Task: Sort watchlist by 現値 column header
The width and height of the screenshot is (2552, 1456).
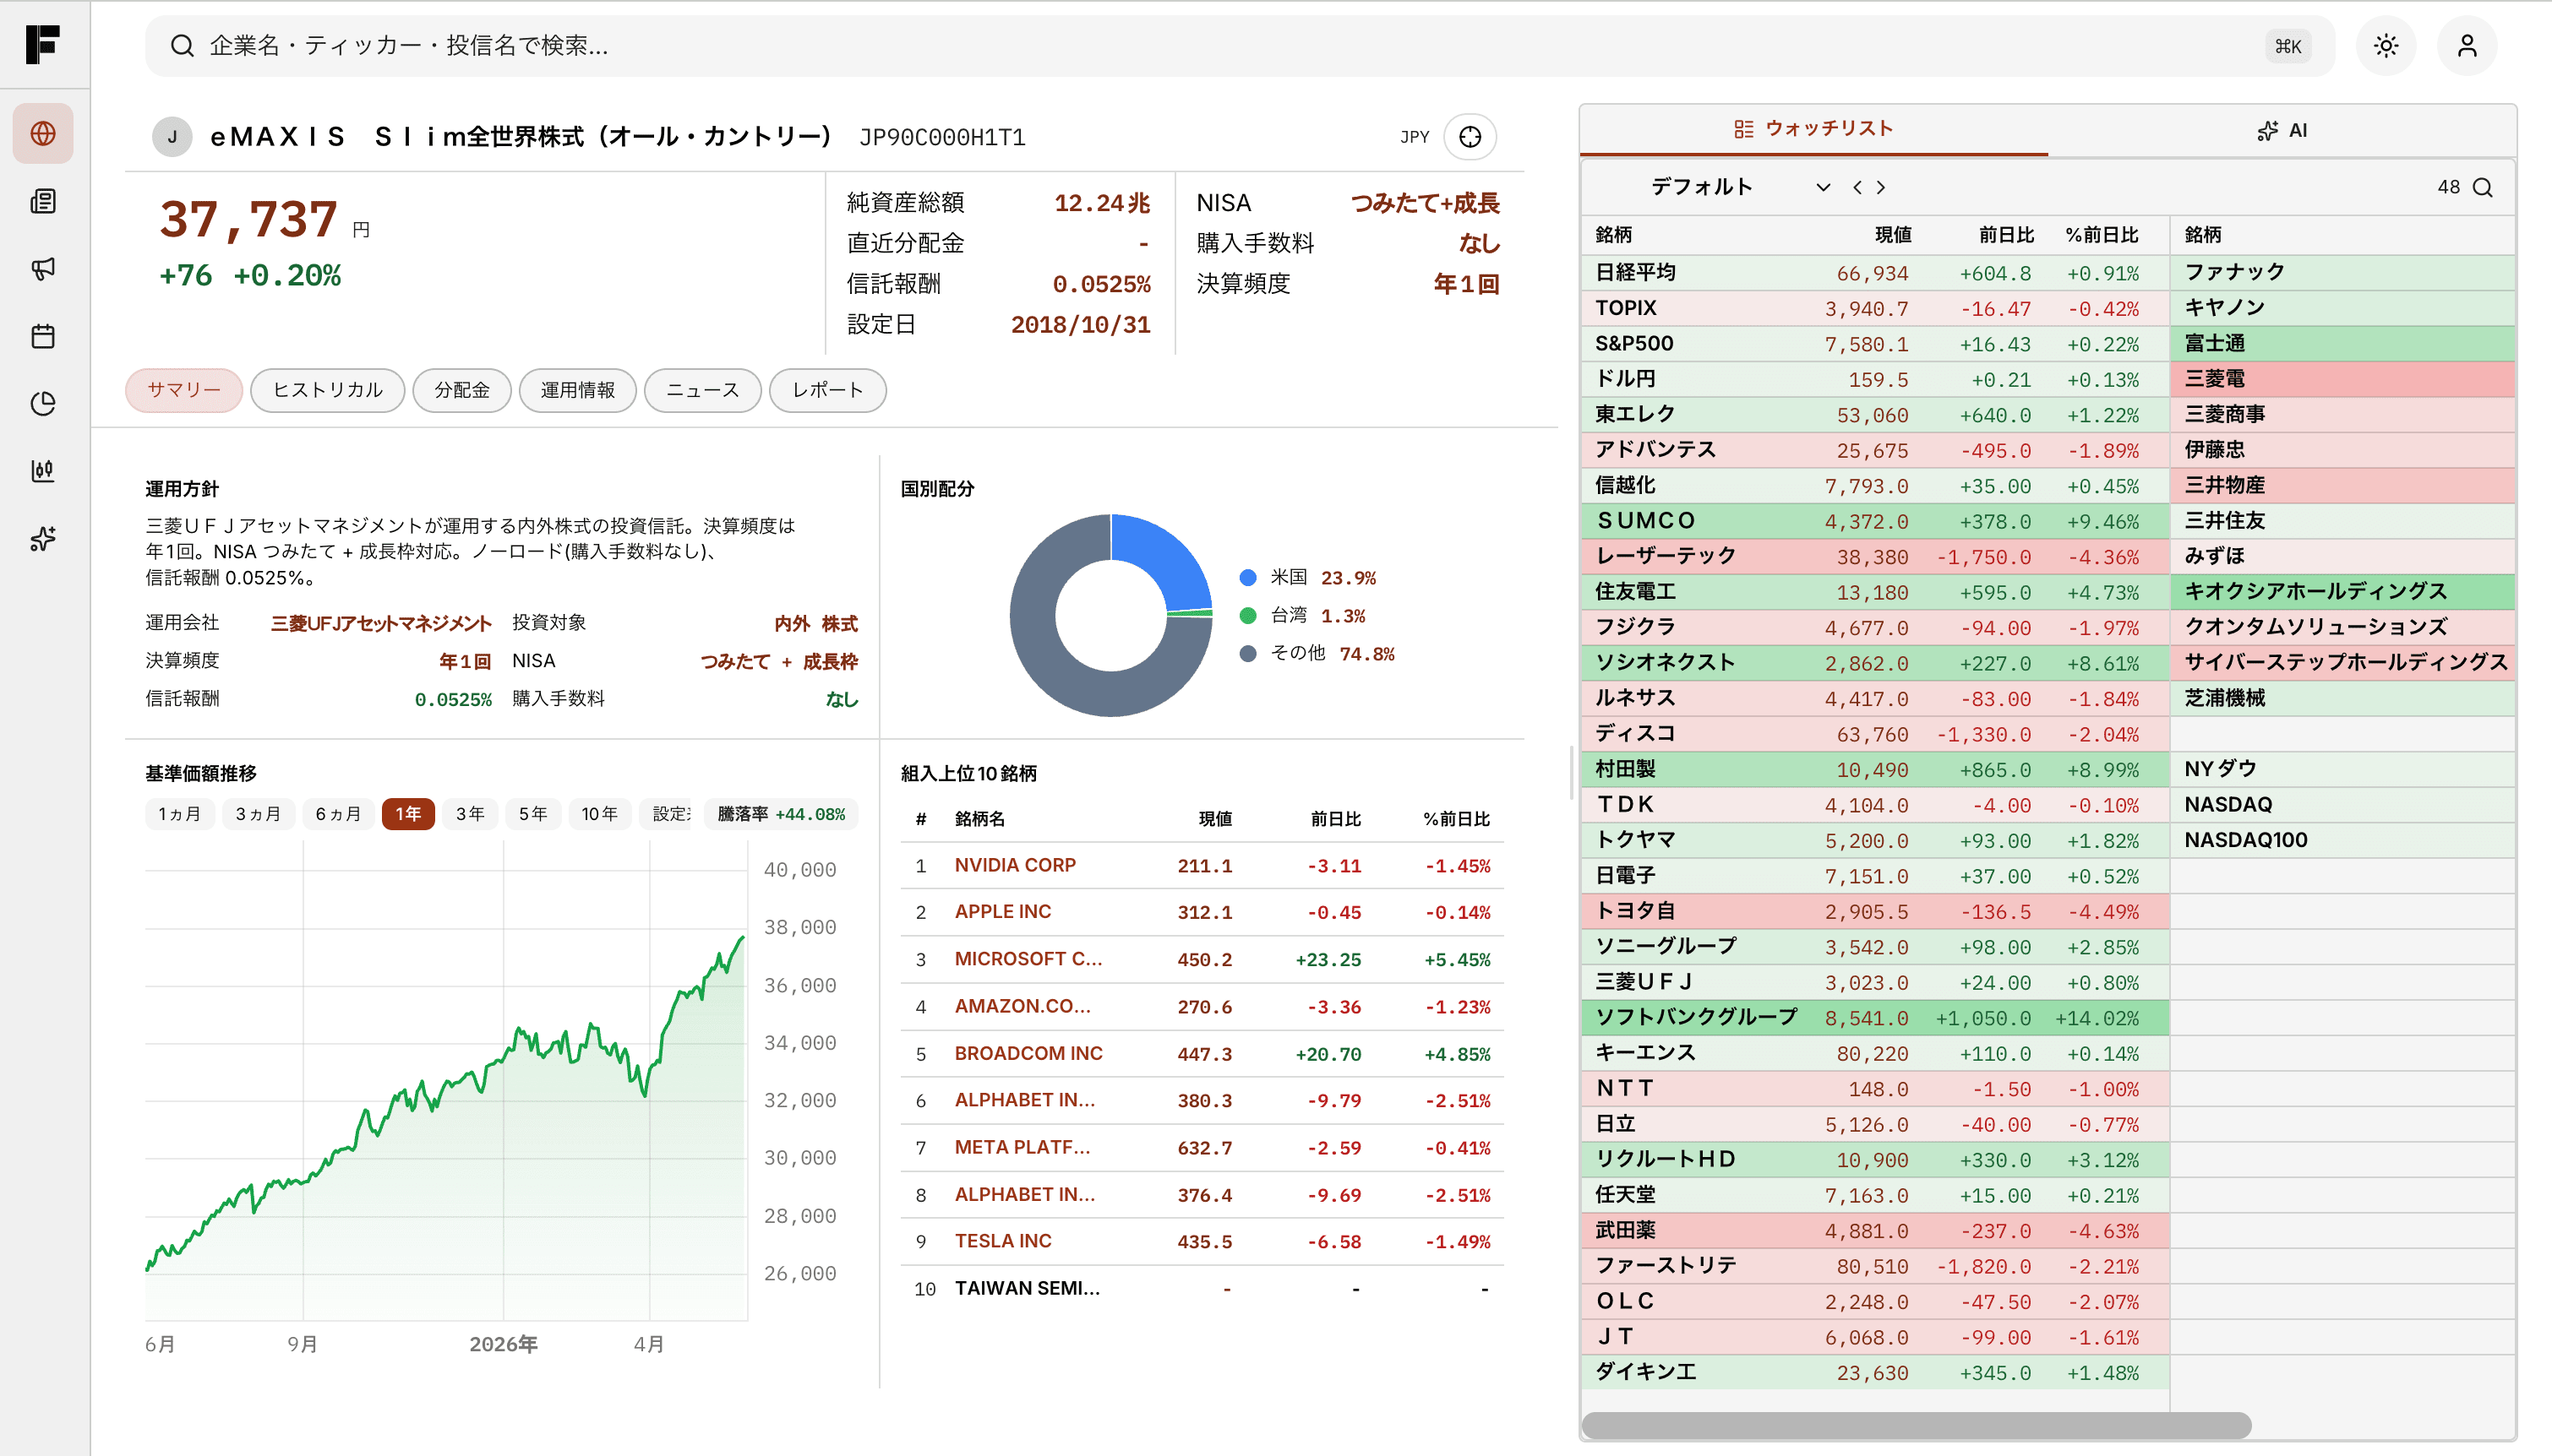Action: pyautogui.click(x=1892, y=235)
